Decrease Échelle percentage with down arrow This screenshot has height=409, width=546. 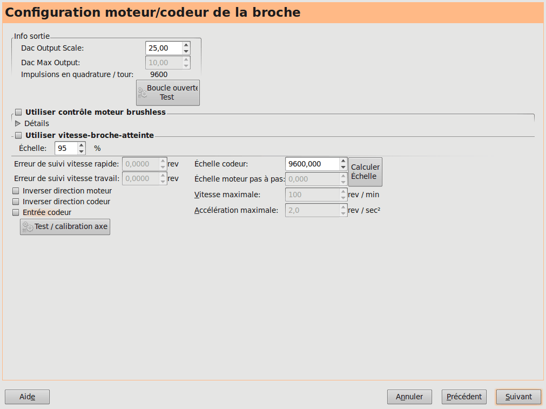click(x=81, y=151)
